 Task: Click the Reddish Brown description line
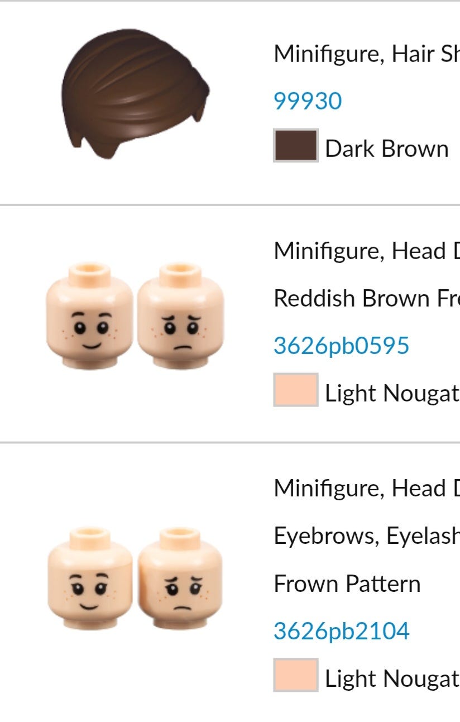[367, 299]
